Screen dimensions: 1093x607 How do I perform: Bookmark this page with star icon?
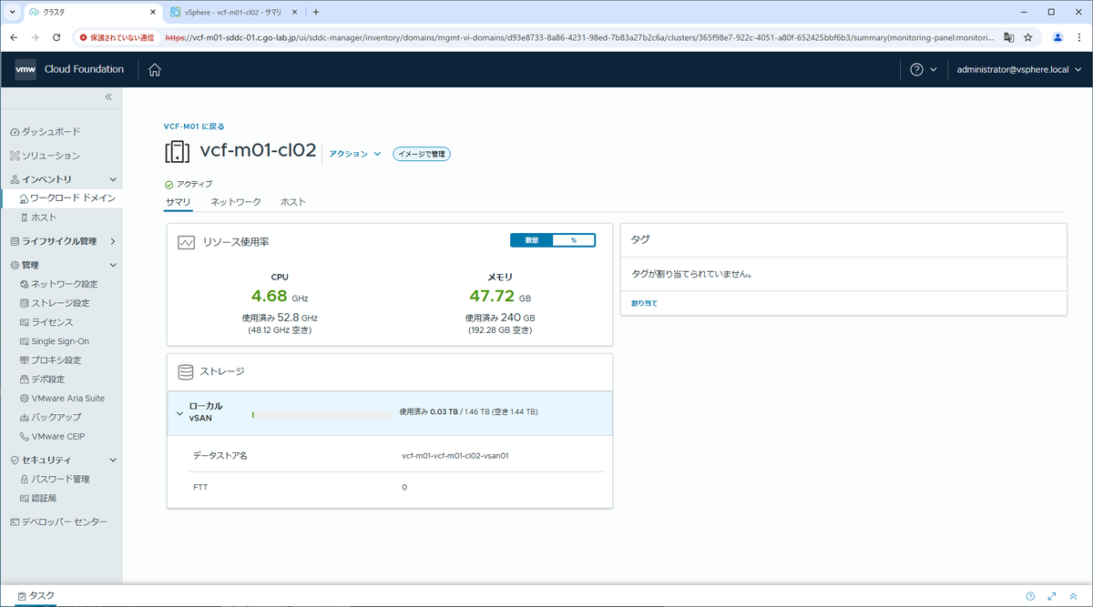pyautogui.click(x=1028, y=37)
